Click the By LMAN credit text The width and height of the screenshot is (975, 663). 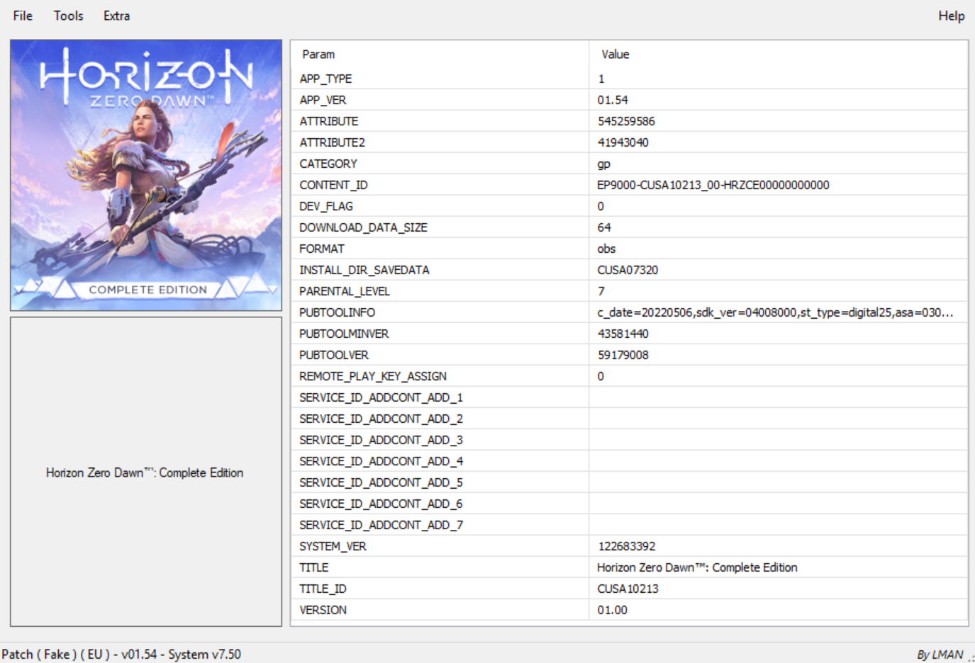(940, 654)
